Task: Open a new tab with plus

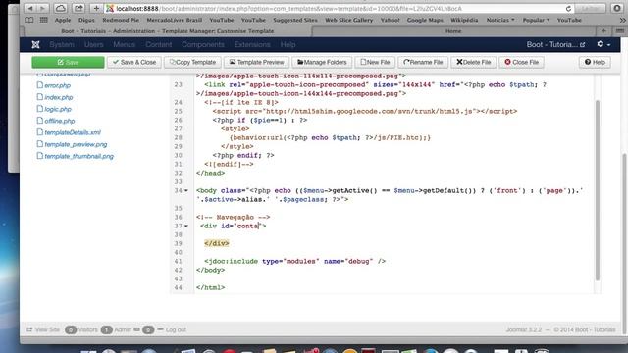Action: coord(603,31)
